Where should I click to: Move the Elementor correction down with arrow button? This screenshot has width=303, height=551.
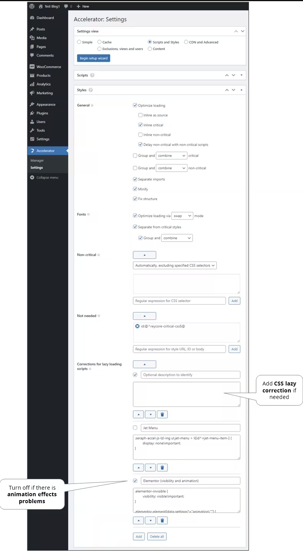[x=150, y=520]
